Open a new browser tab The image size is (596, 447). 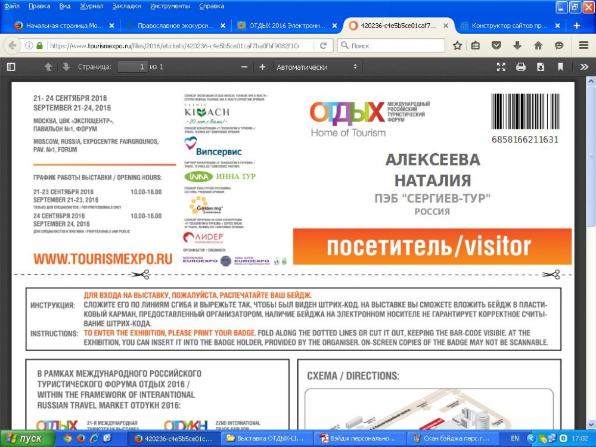[x=576, y=26]
